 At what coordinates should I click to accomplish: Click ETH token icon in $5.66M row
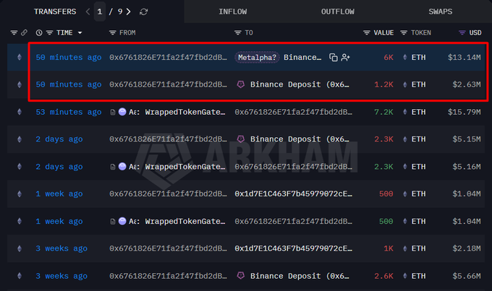click(x=405, y=276)
